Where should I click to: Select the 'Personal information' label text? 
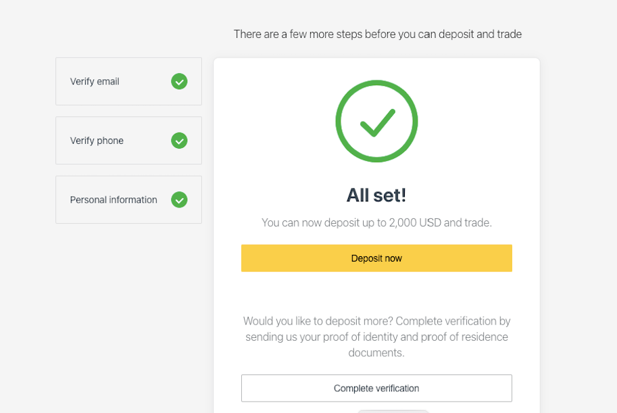[114, 200]
